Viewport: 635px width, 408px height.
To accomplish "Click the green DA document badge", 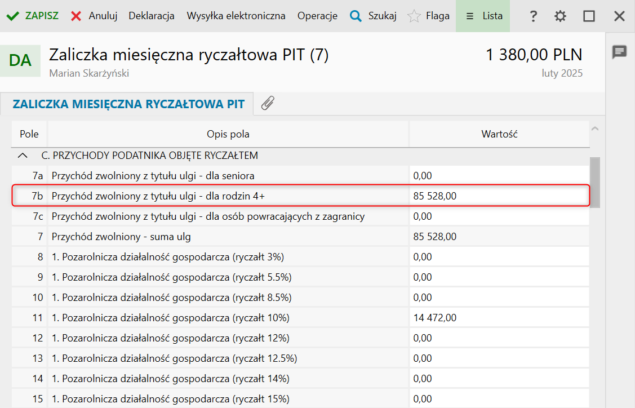I will pyautogui.click(x=20, y=61).
